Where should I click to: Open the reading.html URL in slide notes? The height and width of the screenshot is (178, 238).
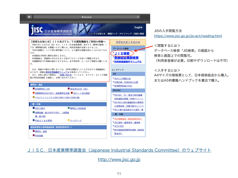188,36
